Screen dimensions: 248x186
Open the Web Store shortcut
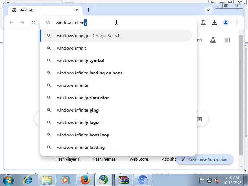tap(139, 159)
